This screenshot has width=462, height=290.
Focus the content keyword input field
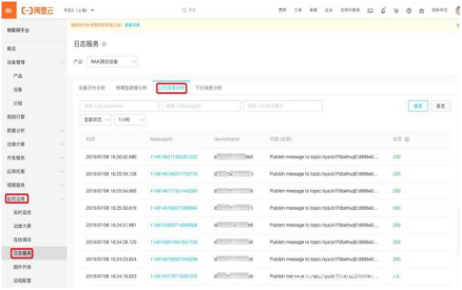[283, 106]
